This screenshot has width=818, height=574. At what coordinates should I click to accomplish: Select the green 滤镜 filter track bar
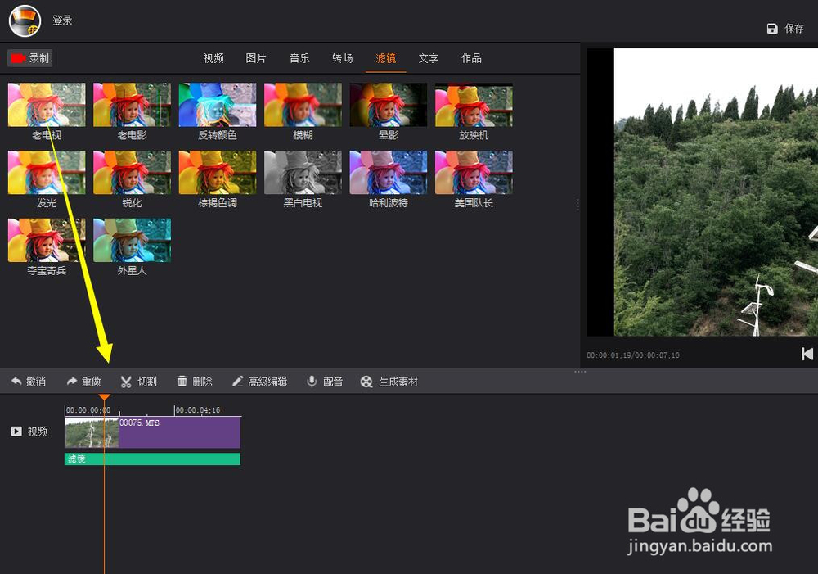tap(152, 459)
